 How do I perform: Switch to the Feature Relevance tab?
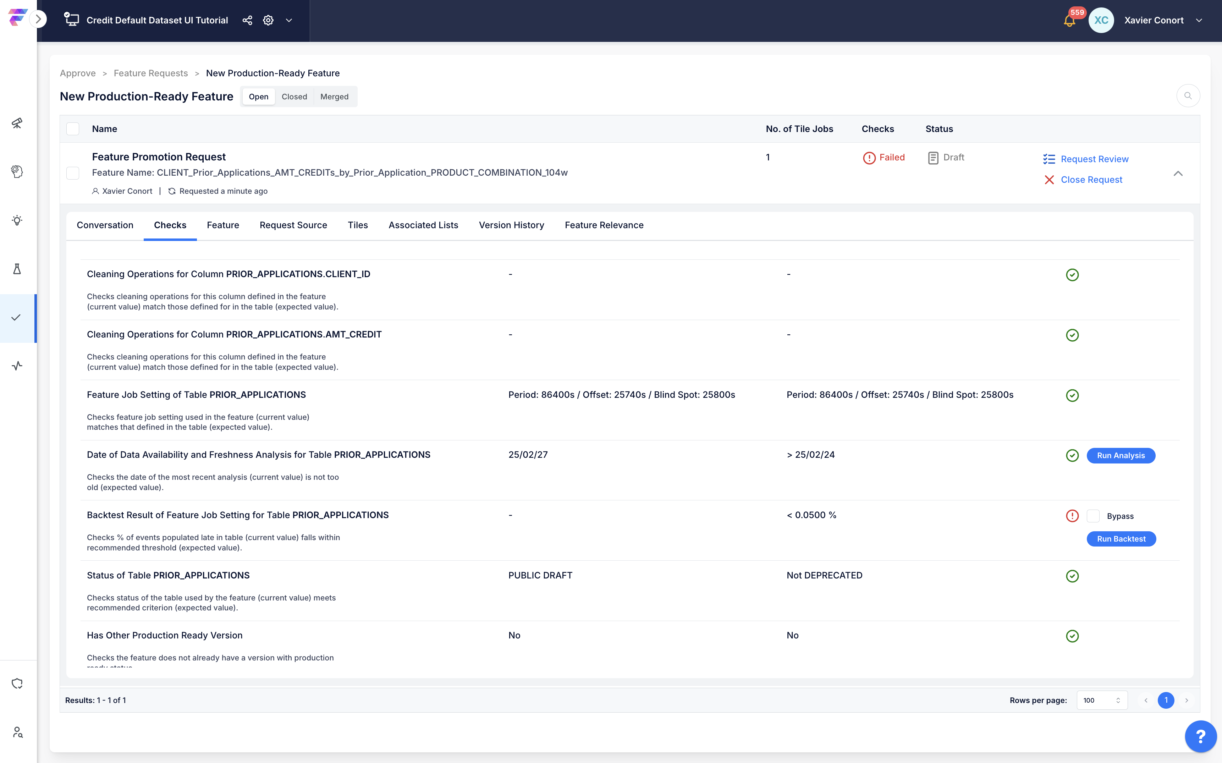604,225
